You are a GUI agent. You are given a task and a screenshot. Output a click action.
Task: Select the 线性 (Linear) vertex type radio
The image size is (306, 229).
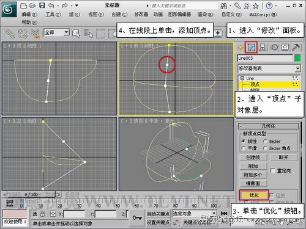tap(243, 141)
